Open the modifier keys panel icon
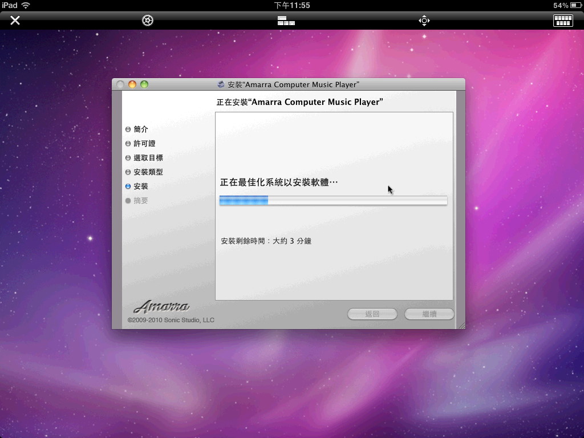This screenshot has width=584, height=438. (286, 21)
